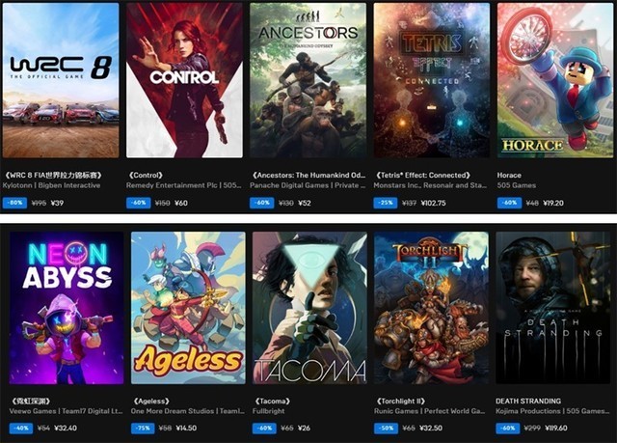The image size is (617, 443).
Task: Select the Ageless game cover
Action: (x=188, y=308)
